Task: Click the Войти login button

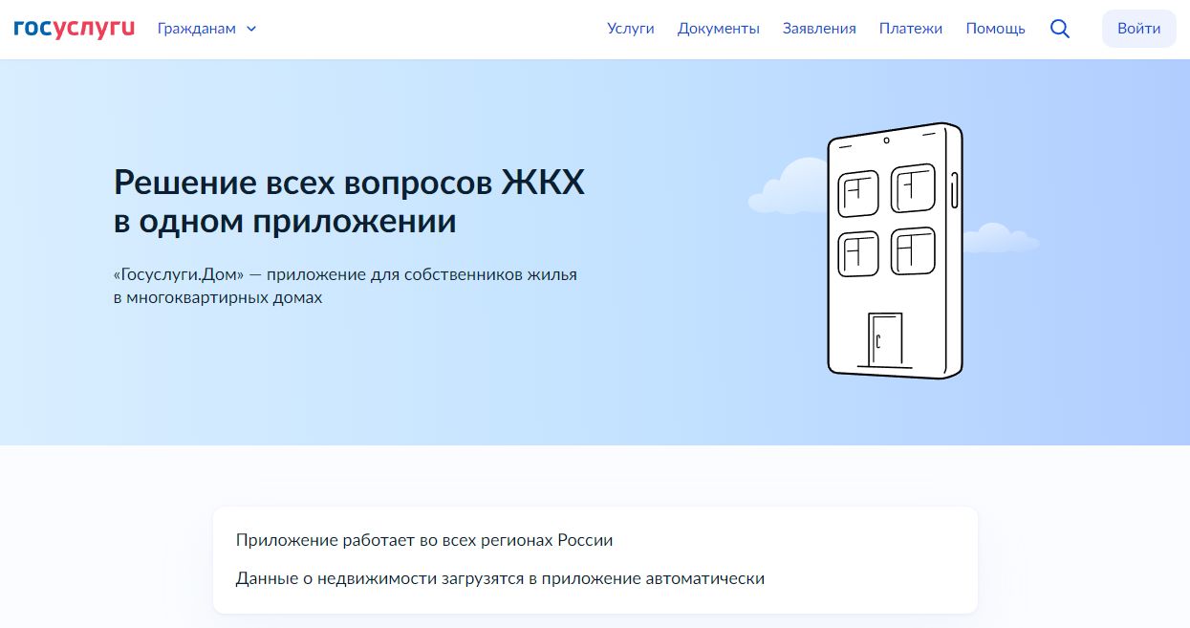Action: click(x=1139, y=29)
